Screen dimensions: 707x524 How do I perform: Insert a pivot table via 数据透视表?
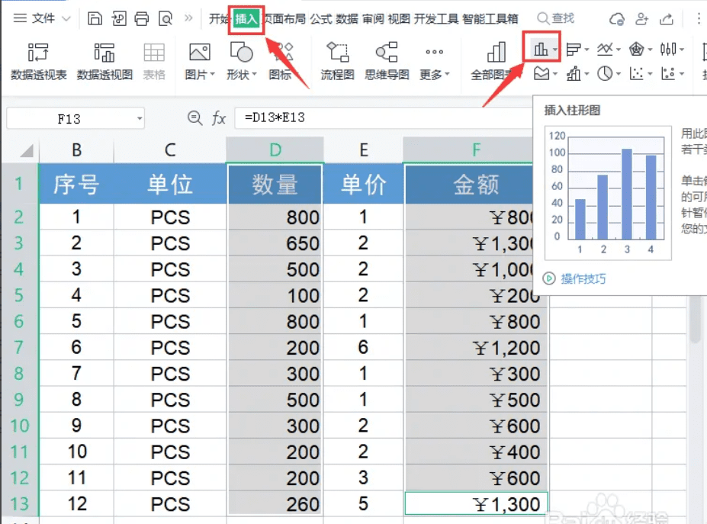point(37,63)
